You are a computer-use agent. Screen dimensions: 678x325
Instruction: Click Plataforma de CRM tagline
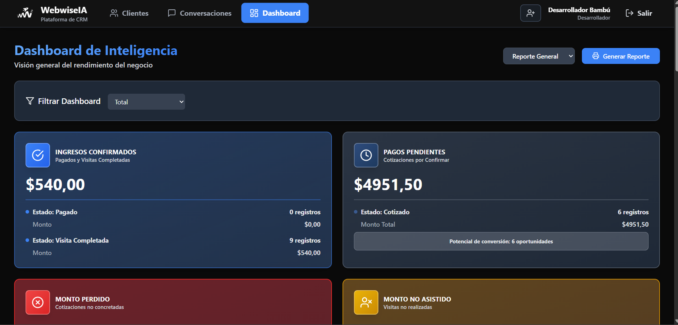pyautogui.click(x=64, y=19)
